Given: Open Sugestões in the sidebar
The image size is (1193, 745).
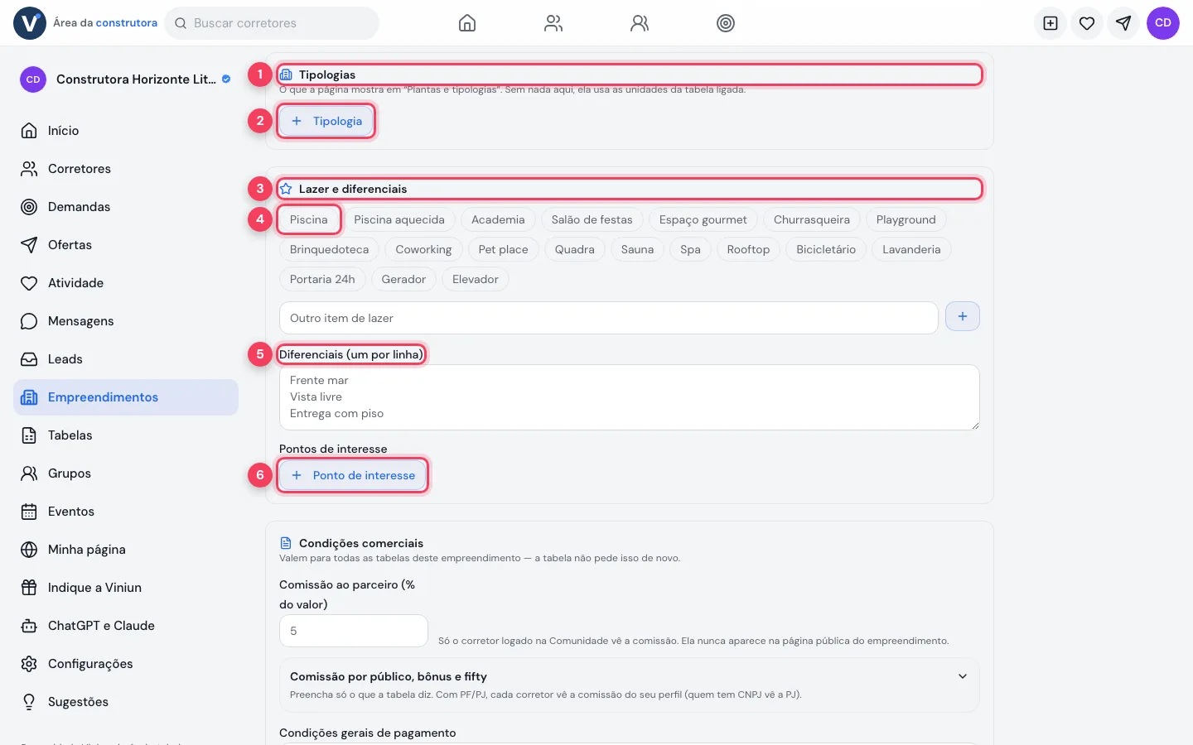Looking at the screenshot, I should click(126, 702).
